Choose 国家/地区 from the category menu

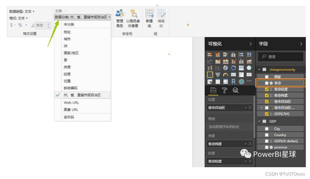point(71,53)
